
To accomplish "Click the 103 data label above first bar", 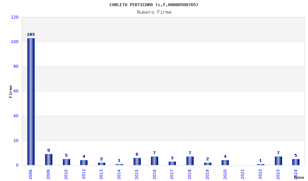I will pyautogui.click(x=31, y=34).
